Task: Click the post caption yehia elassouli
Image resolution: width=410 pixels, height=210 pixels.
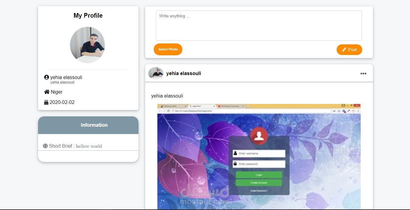Action: click(x=167, y=96)
